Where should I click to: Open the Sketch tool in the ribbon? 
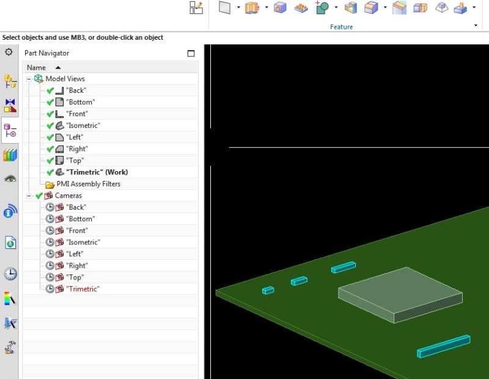coord(196,8)
